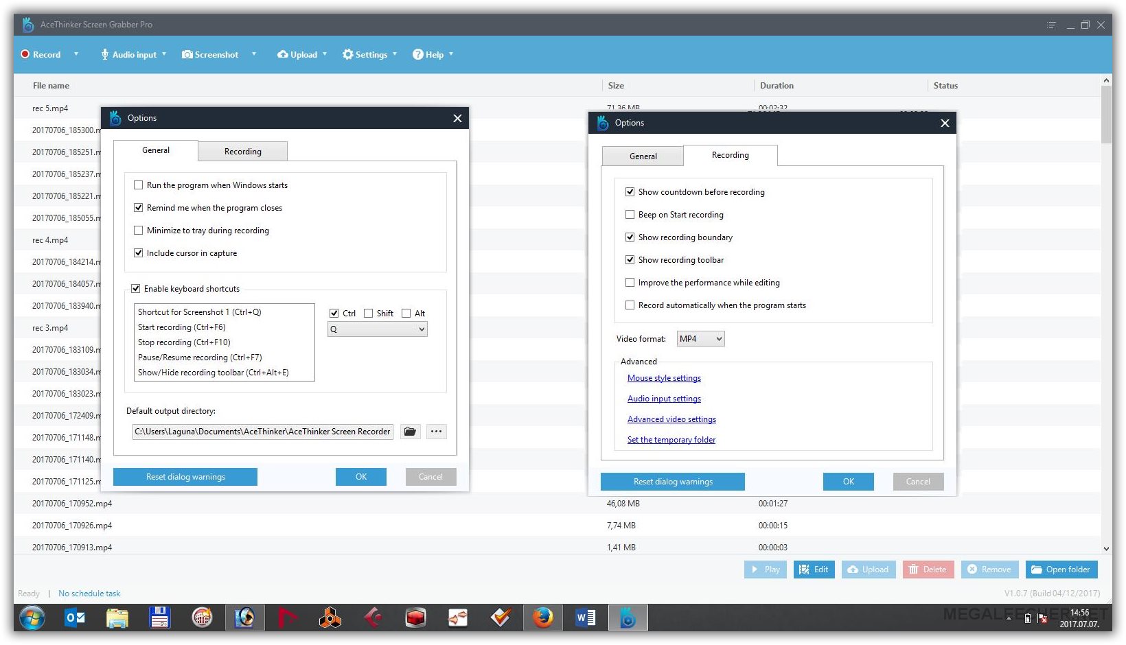Click the Set the temporary folder link
The image size is (1126, 645).
[x=671, y=440]
